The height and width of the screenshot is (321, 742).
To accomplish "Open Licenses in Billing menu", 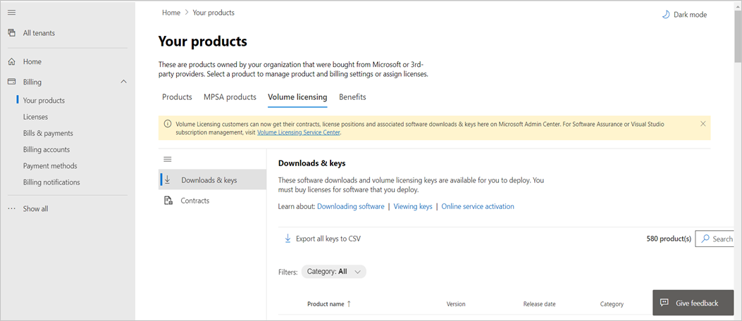I will 35,117.
